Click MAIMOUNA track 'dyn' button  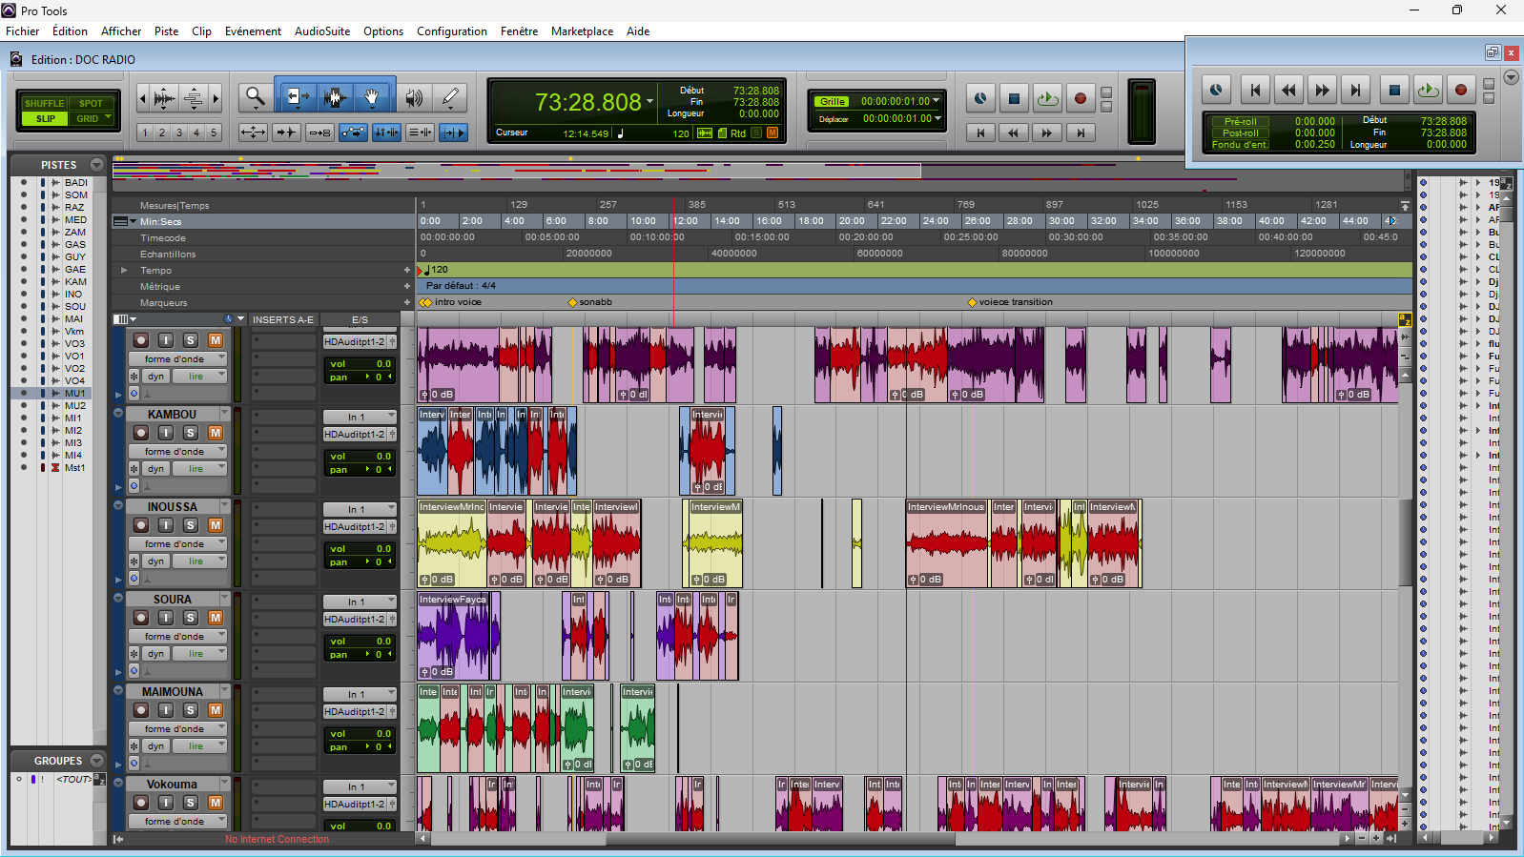point(155,746)
